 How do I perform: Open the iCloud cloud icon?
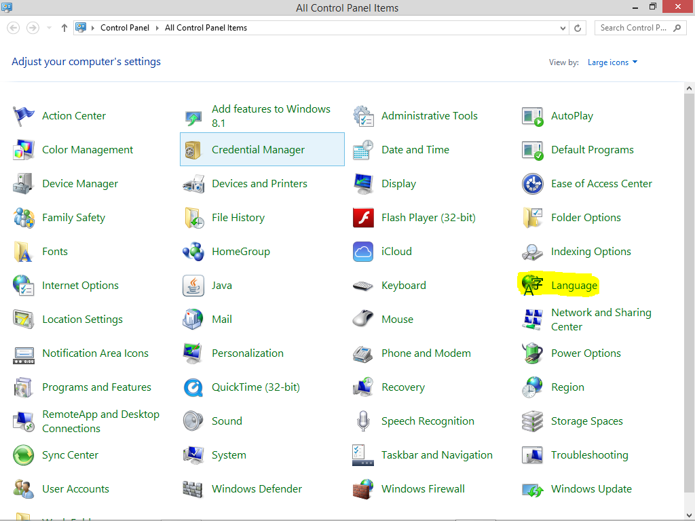point(363,252)
